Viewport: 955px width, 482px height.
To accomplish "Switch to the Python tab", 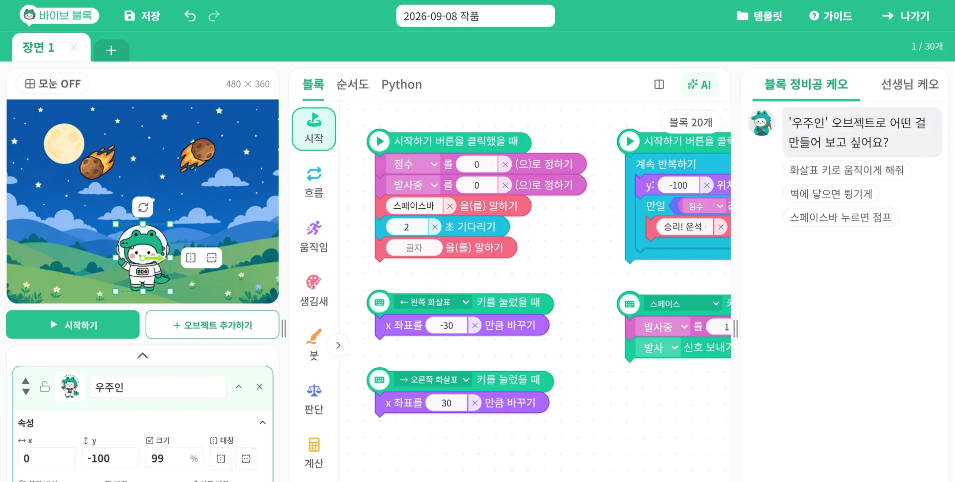I will 401,84.
